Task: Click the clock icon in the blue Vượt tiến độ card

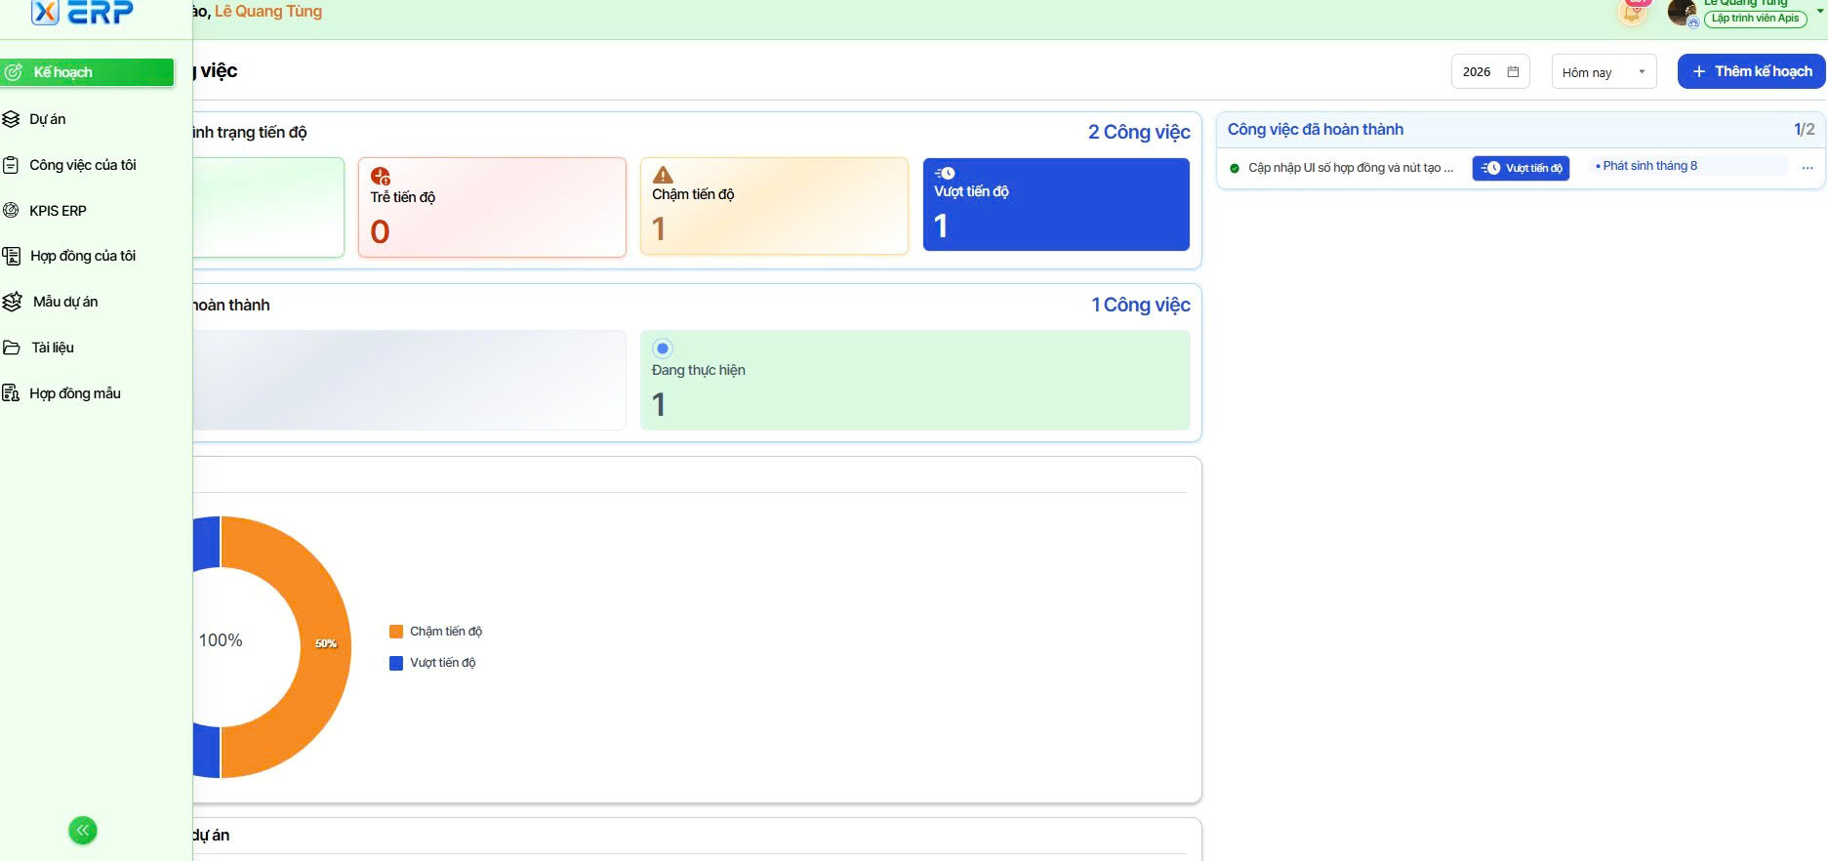Action: [945, 173]
